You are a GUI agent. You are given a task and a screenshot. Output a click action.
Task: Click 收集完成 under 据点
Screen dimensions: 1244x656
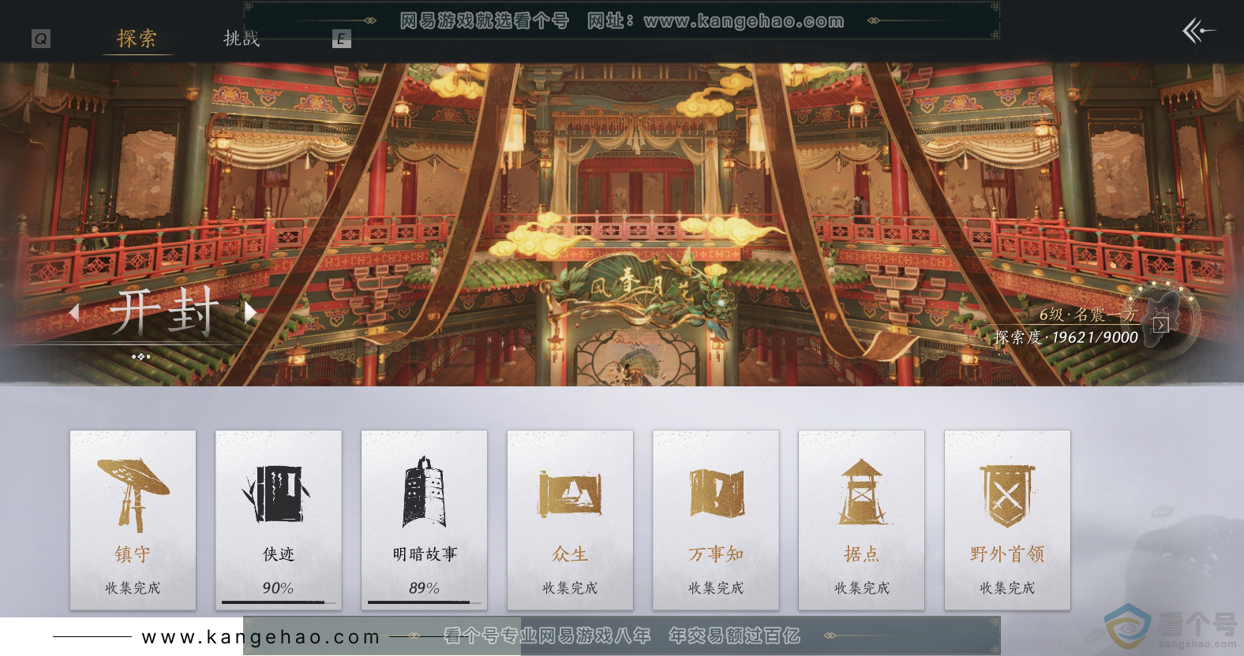pyautogui.click(x=861, y=588)
